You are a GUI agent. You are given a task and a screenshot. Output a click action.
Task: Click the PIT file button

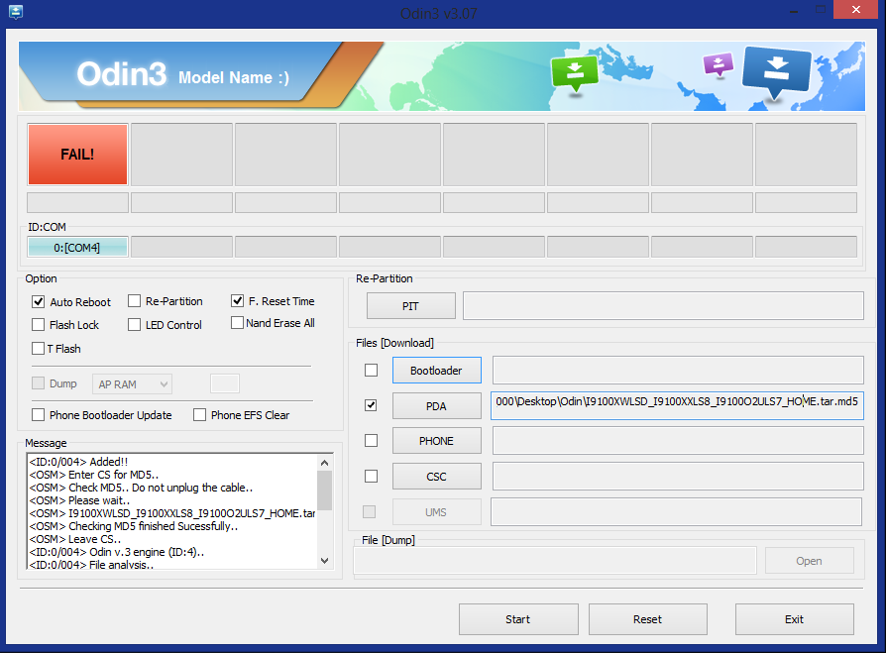[411, 305]
